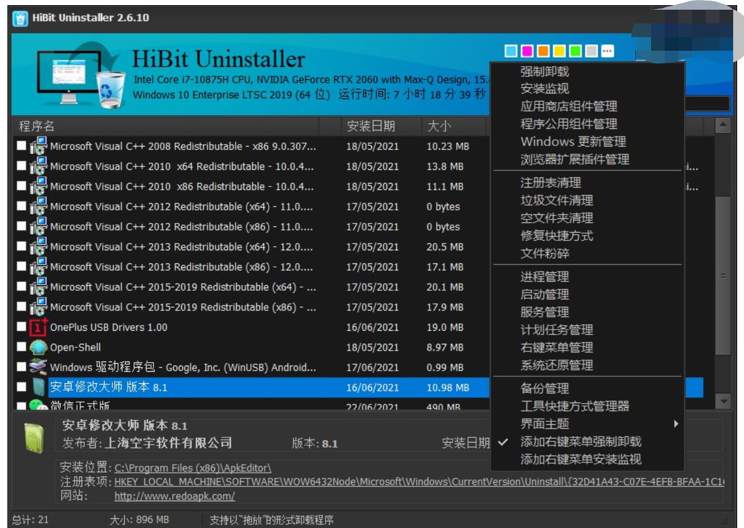Click the cyan theme color swatch

pyautogui.click(x=511, y=51)
